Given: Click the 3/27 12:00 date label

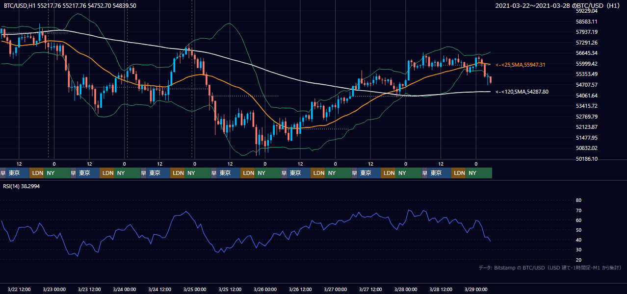Looking at the screenshot, I should [x=371, y=289].
